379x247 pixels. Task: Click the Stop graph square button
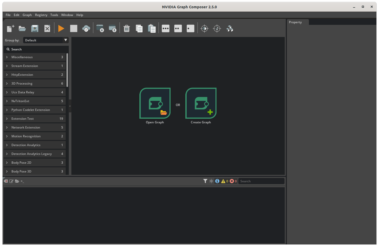point(74,28)
